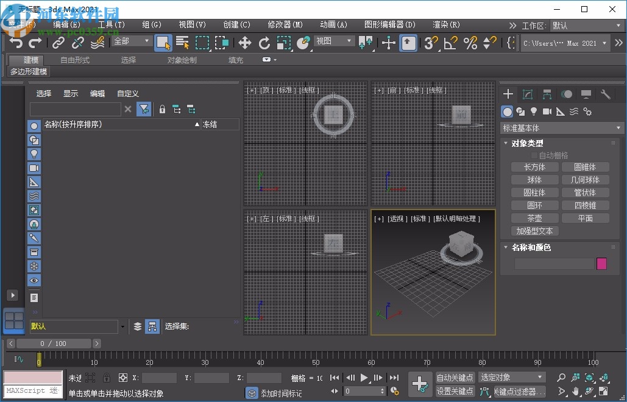Click the 茶壶 teapot creation button
Screen dimensions: 627x402
534,217
